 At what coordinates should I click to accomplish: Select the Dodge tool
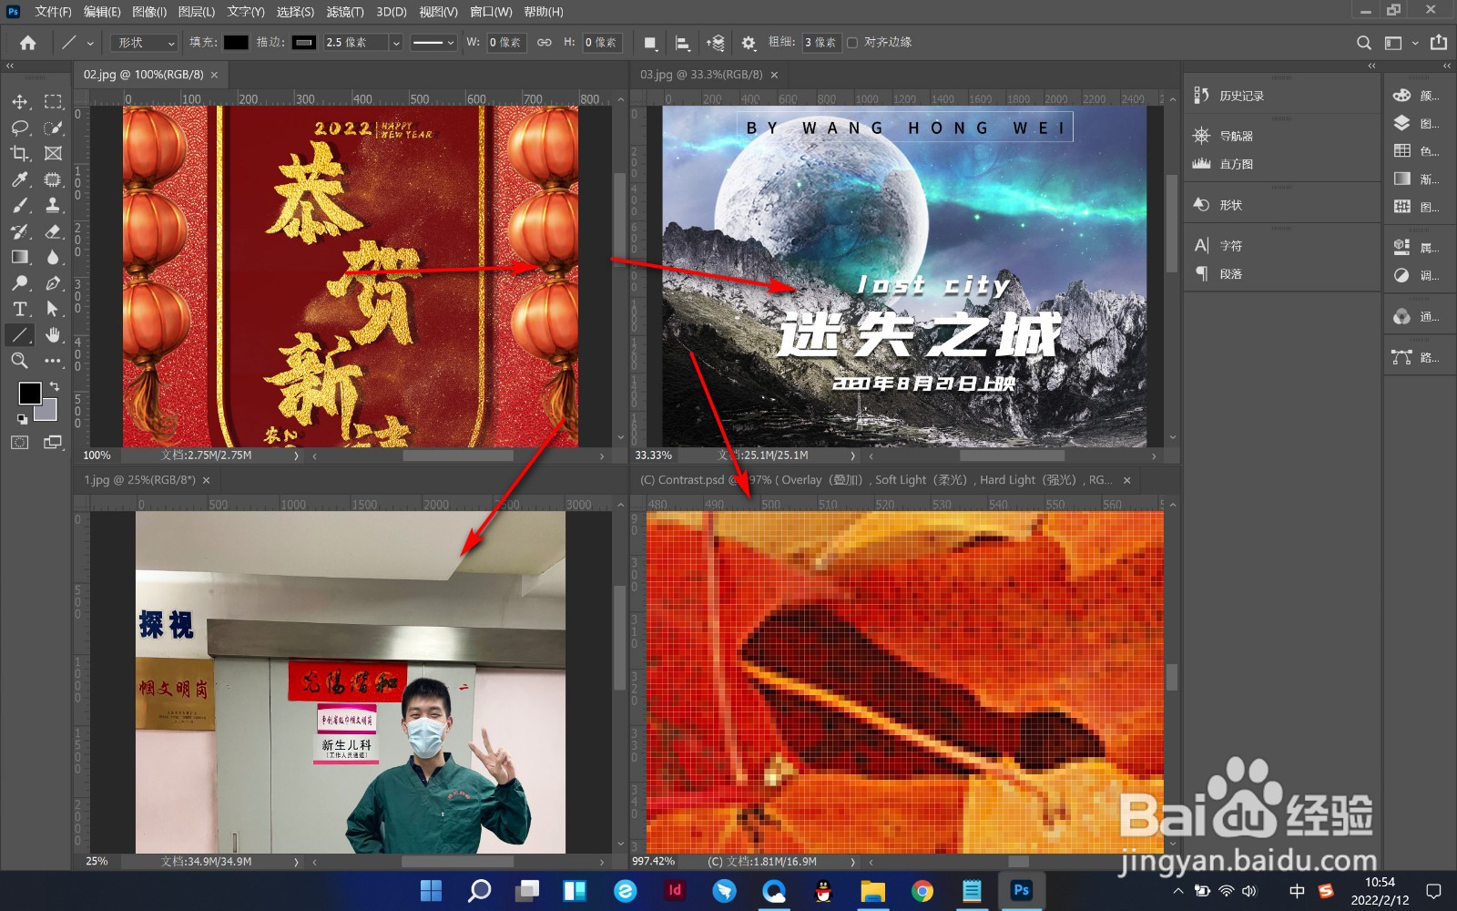tap(20, 283)
